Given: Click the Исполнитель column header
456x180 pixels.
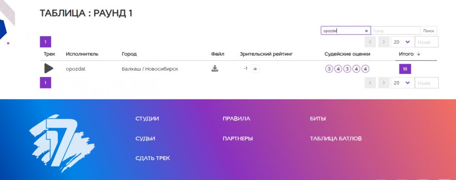Looking at the screenshot, I should (82, 54).
